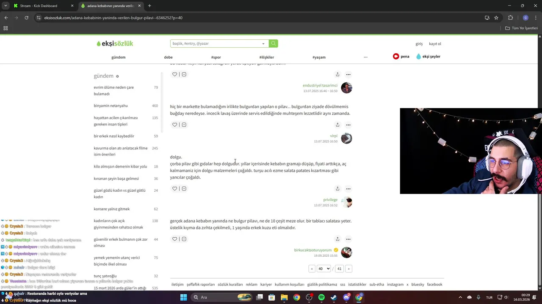Screen dimensions: 542x304
Task: Downvote the virpi entry
Action: click(184, 125)
